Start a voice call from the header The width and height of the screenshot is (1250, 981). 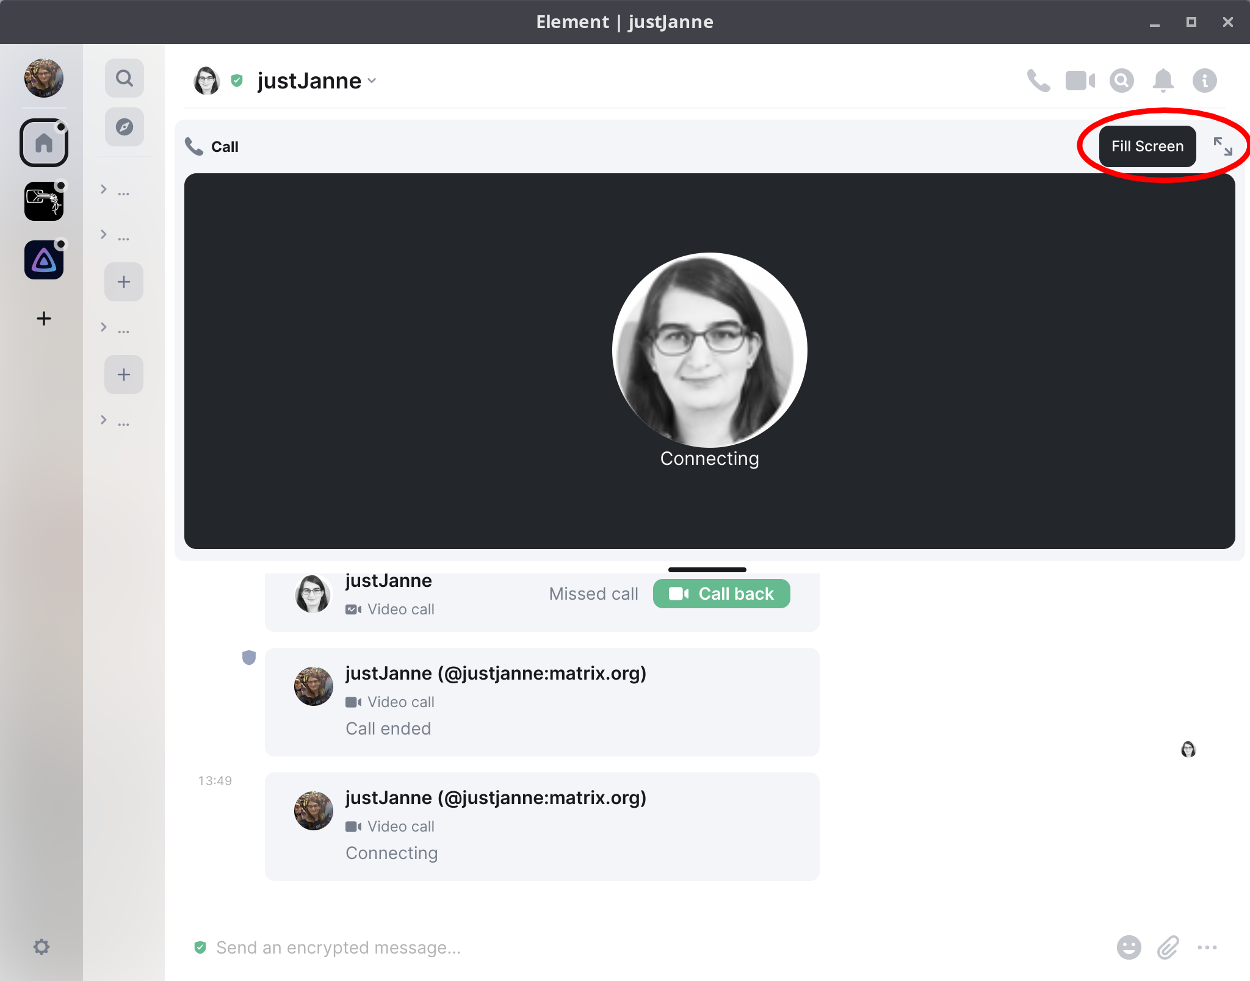tap(1039, 80)
